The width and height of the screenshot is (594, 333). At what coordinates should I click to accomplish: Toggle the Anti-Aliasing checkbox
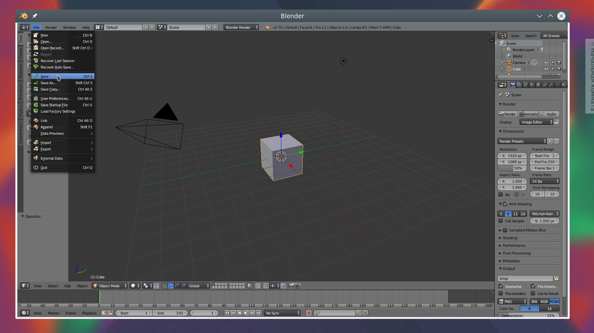tap(505, 204)
